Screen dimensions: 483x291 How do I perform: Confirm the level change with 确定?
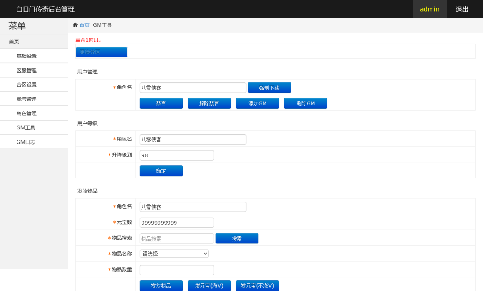point(161,170)
